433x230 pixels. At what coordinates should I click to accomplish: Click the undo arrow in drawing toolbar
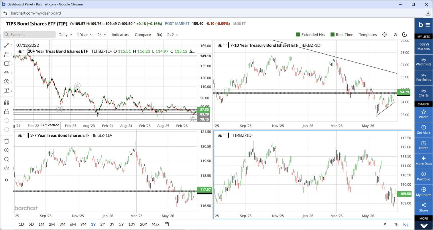6,121
